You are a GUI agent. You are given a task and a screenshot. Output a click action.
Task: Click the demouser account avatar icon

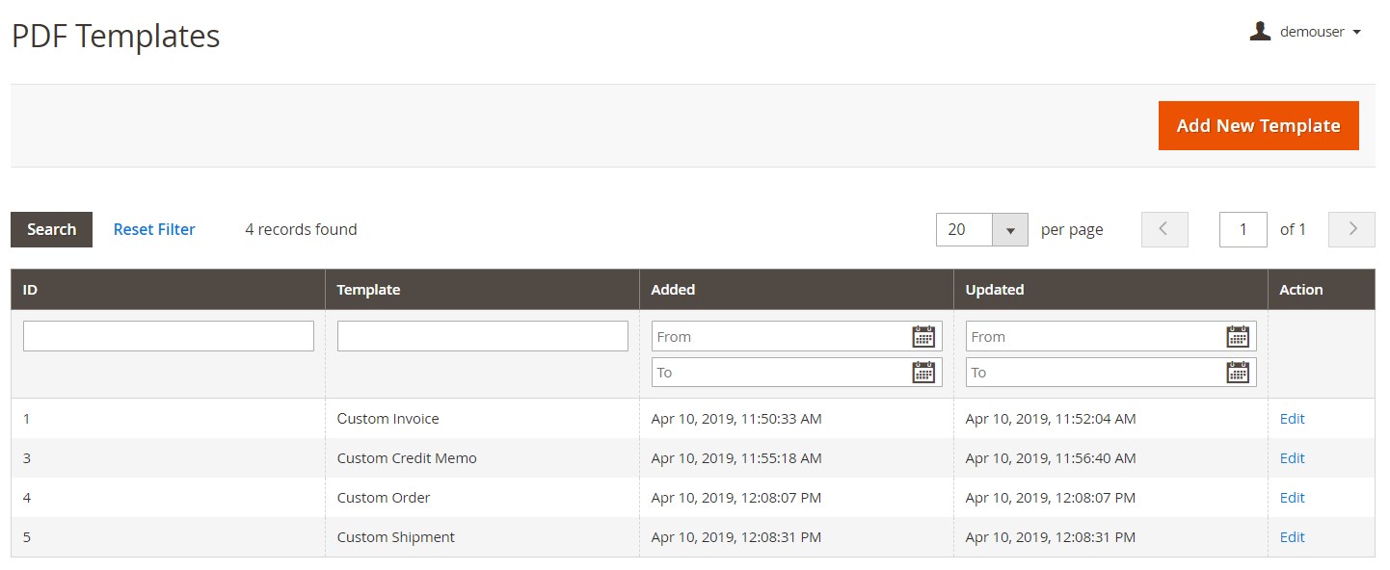[1260, 32]
